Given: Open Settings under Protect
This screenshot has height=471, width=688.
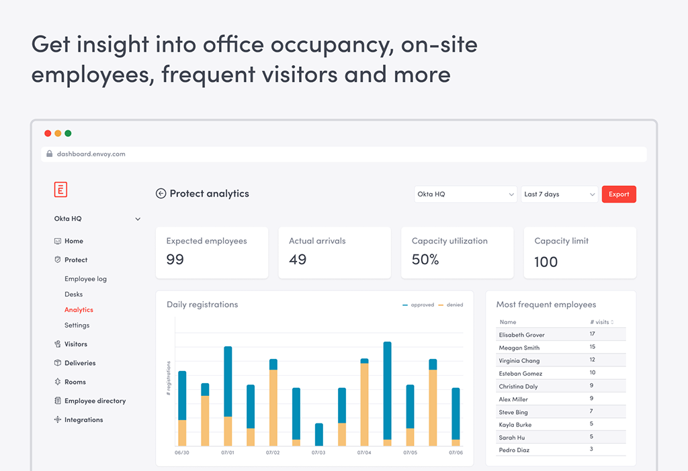Looking at the screenshot, I should [77, 325].
